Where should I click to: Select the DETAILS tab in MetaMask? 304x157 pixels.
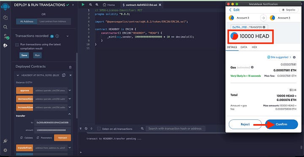pos(232,47)
